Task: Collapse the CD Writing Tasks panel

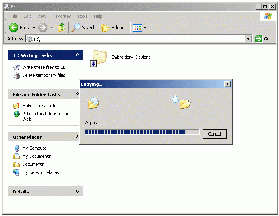Action: [77, 55]
